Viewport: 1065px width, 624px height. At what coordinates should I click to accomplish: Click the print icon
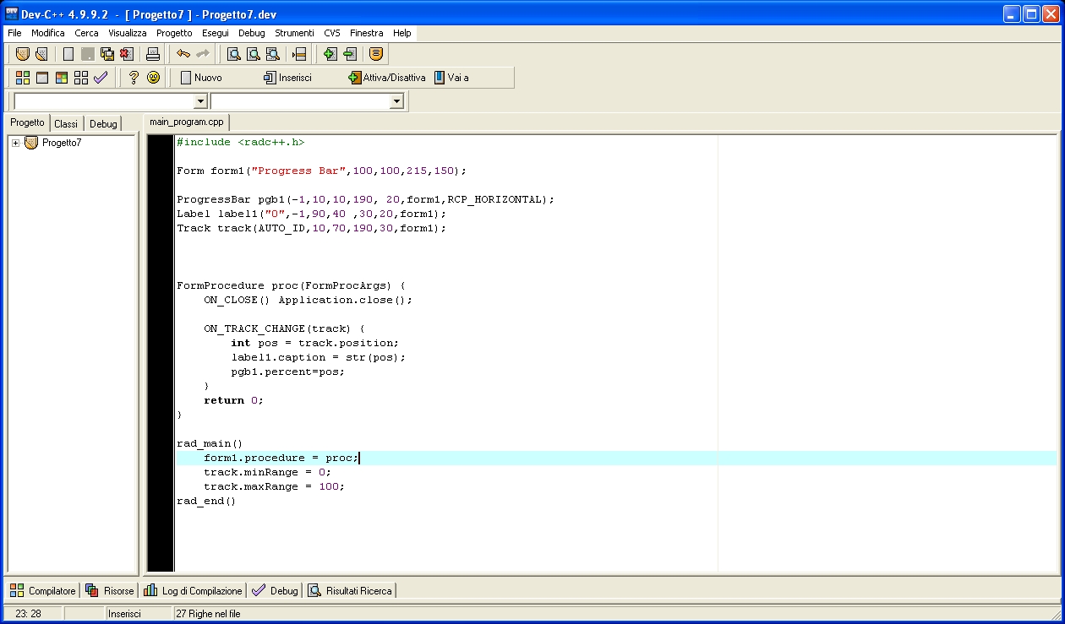(x=153, y=54)
